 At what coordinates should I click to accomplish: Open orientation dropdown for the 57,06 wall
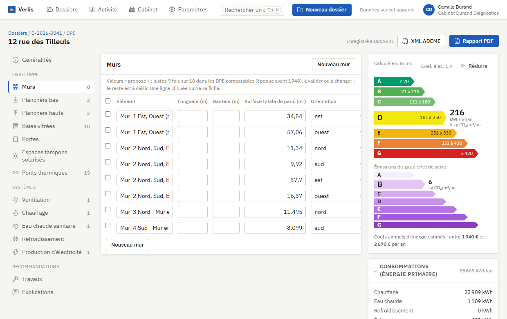coord(337,132)
